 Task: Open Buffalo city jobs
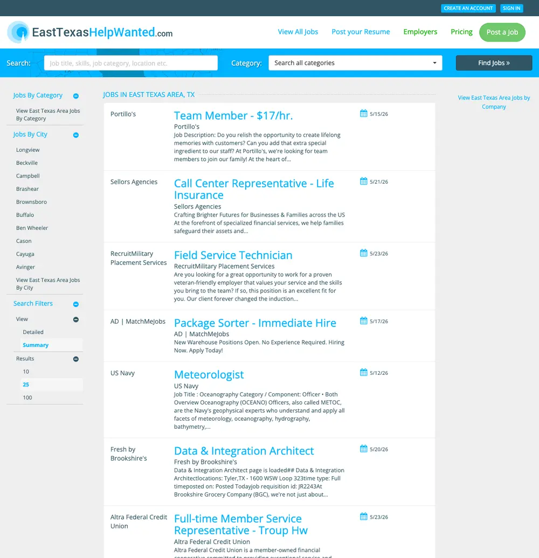[25, 215]
